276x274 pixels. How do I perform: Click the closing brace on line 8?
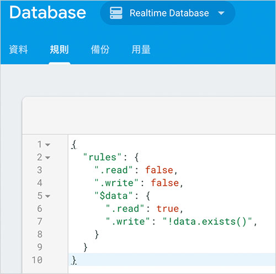click(97, 234)
